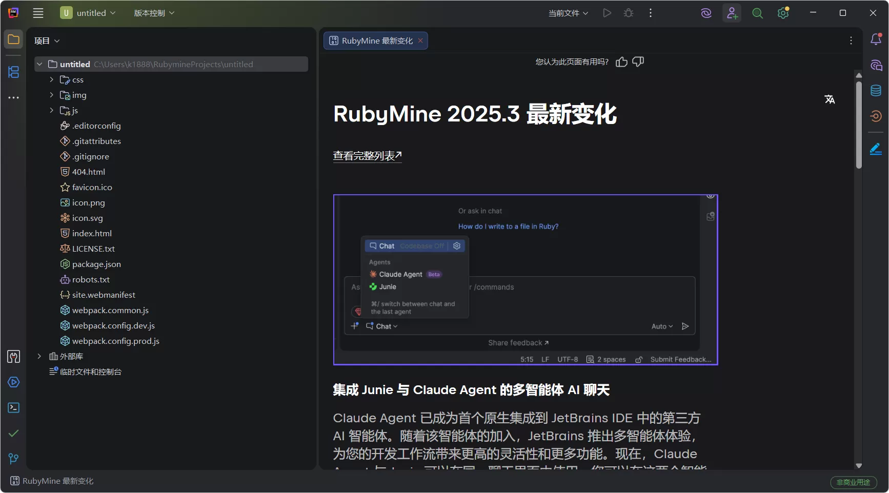Start debugging with the bug icon

point(628,13)
